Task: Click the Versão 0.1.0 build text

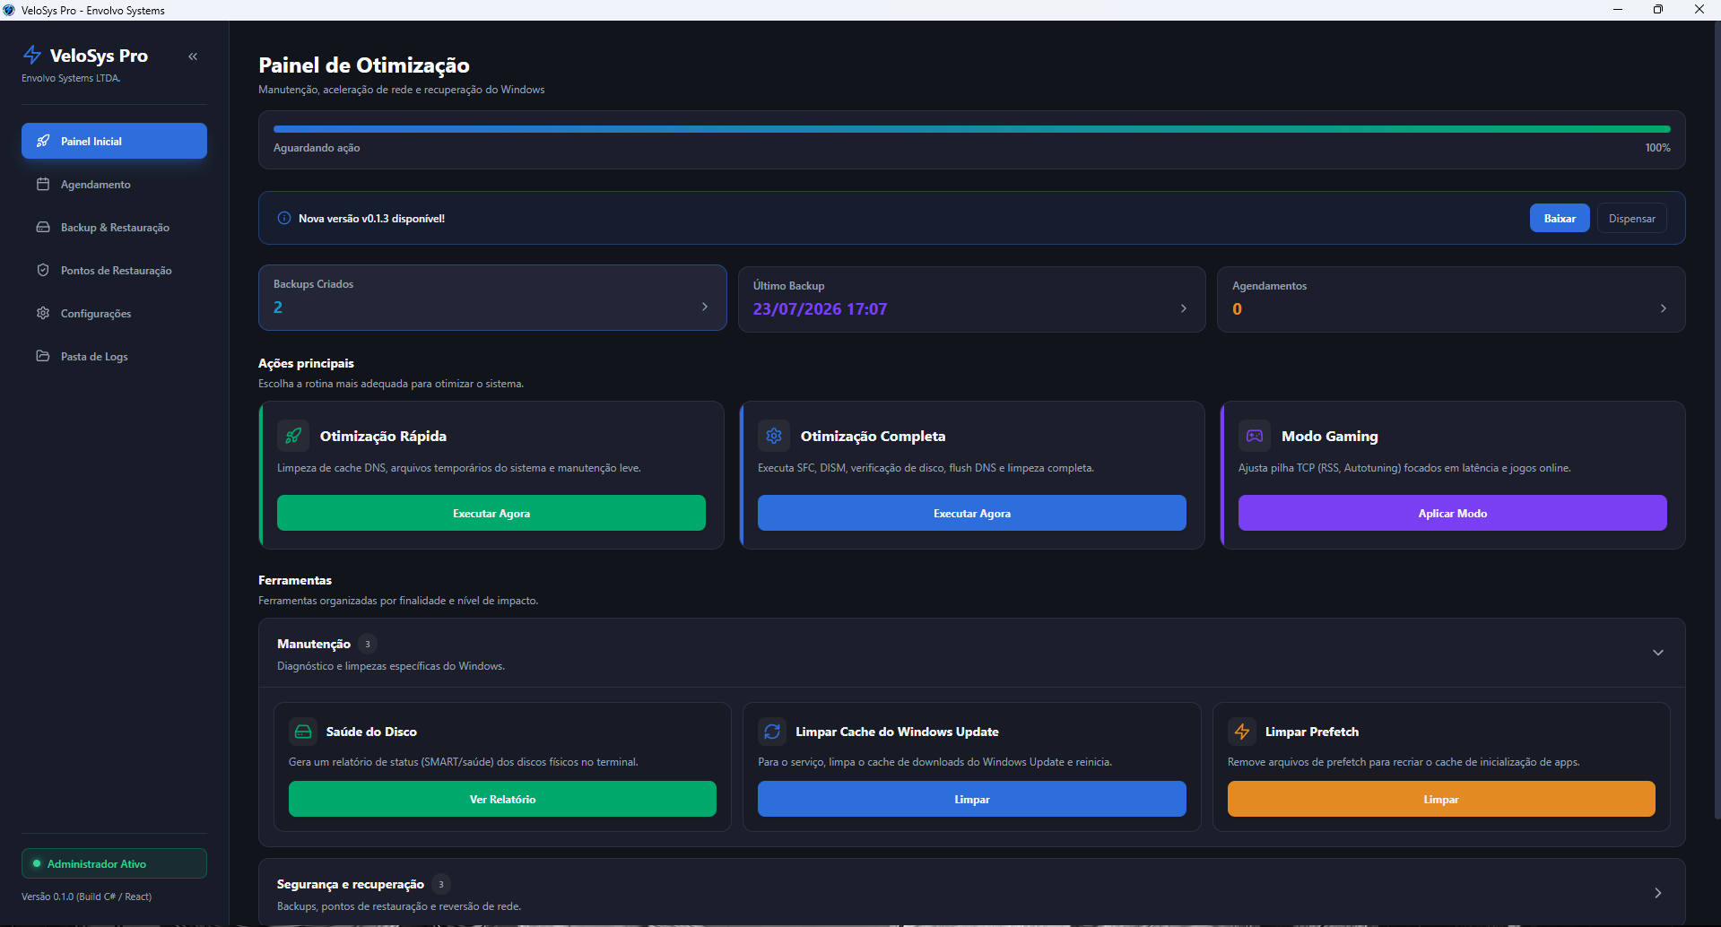Action: [x=87, y=897]
